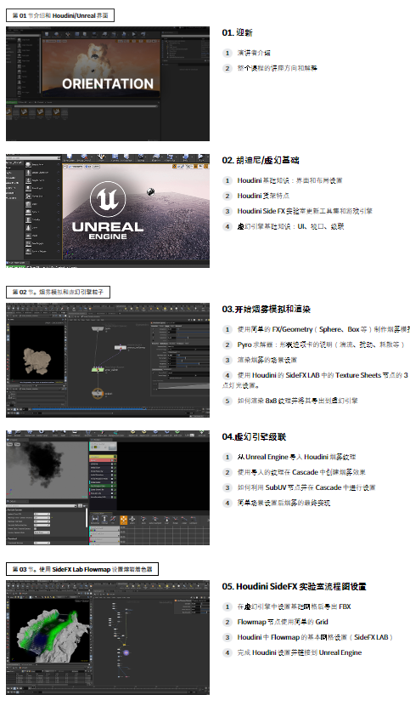Open the Unreal Engine logo thumbnail
Viewport: 410px width, 706px height.
(x=108, y=211)
